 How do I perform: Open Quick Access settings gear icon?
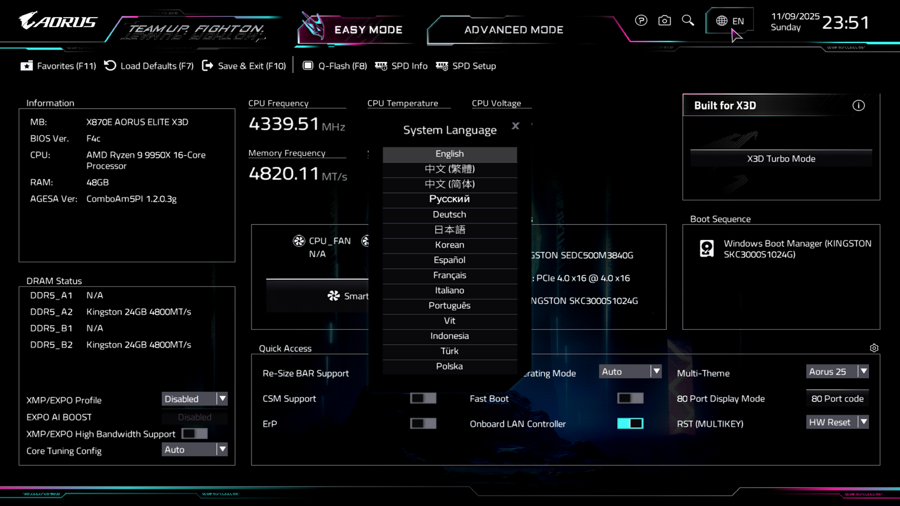point(874,348)
